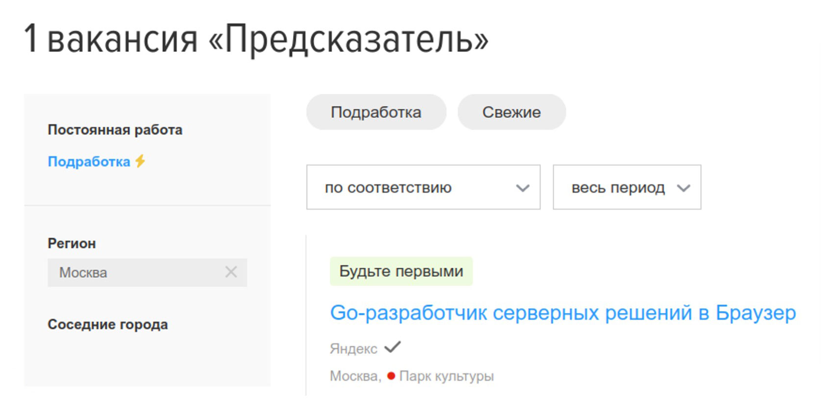The height and width of the screenshot is (404, 833).
Task: Click the chevron arrow in the 'весь период' box
Action: (684, 188)
